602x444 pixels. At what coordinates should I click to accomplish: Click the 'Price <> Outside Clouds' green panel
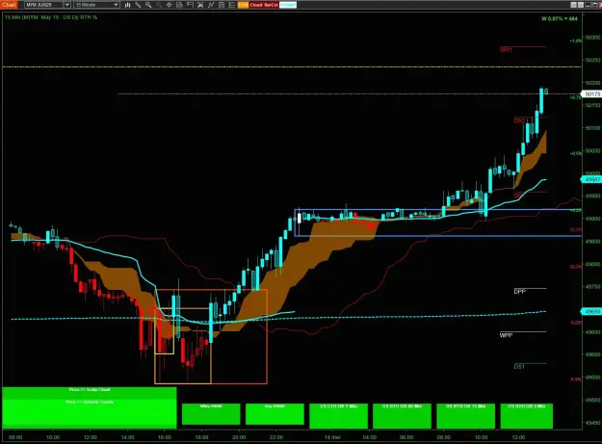(90, 414)
